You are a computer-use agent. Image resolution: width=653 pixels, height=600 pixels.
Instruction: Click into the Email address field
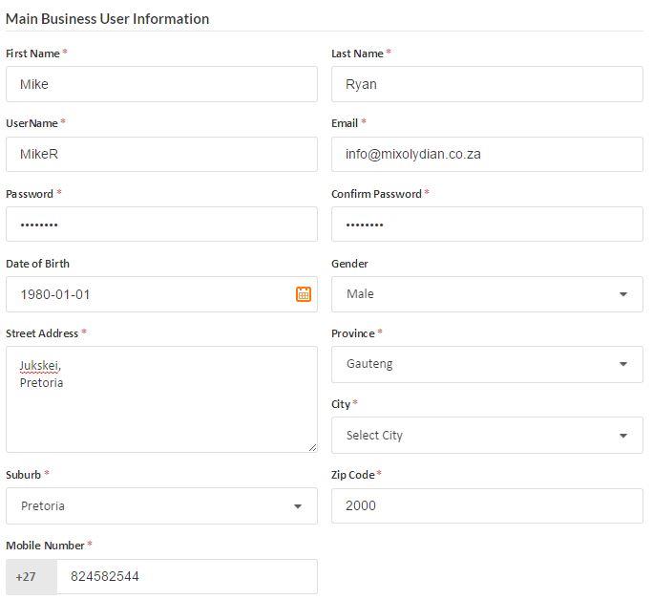(487, 154)
